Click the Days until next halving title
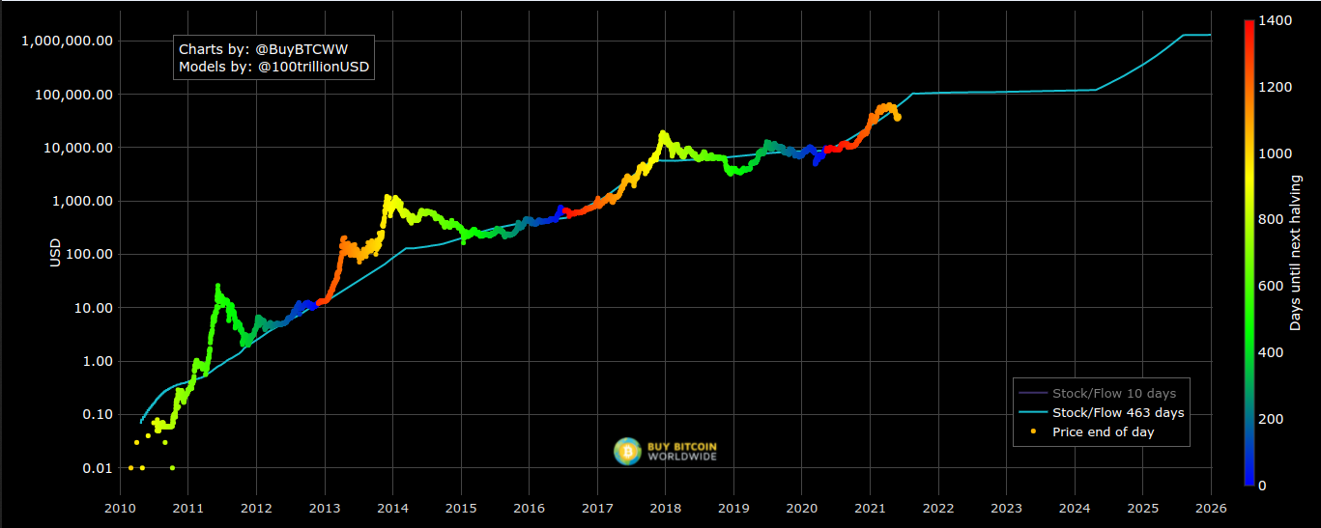The width and height of the screenshot is (1321, 528). pos(1296,253)
